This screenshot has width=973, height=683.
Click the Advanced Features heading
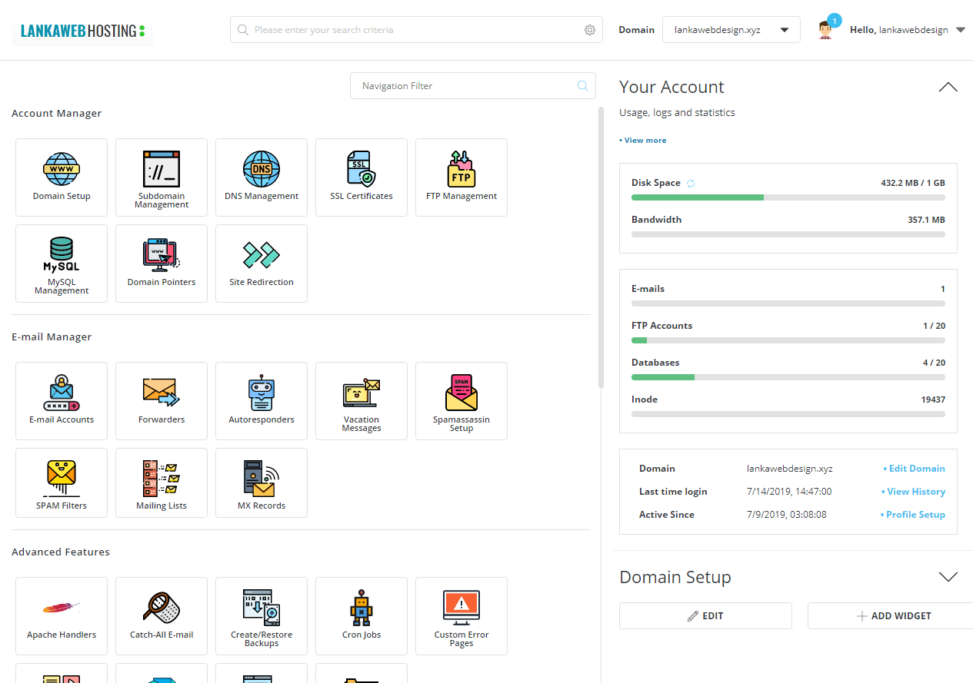point(61,552)
